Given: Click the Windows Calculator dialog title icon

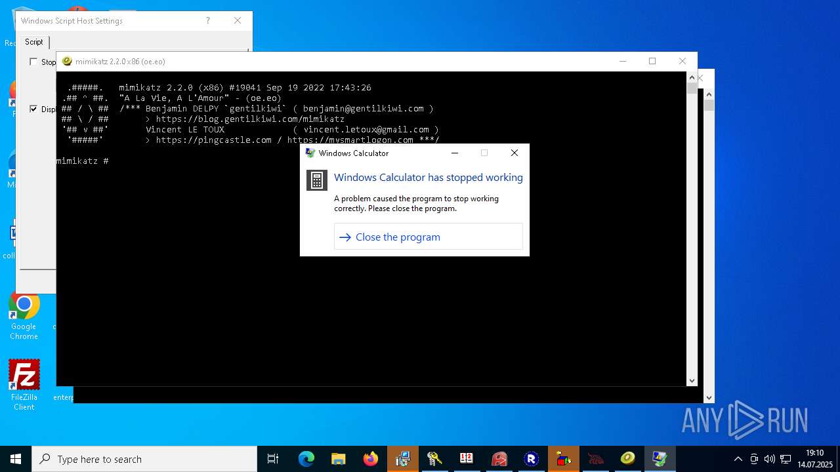Looking at the screenshot, I should pyautogui.click(x=310, y=153).
